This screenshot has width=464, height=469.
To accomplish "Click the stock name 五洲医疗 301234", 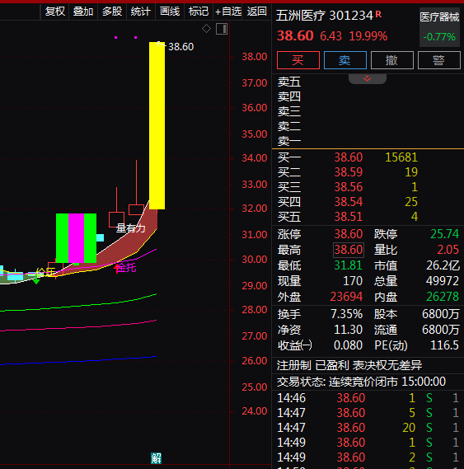I will pos(324,16).
